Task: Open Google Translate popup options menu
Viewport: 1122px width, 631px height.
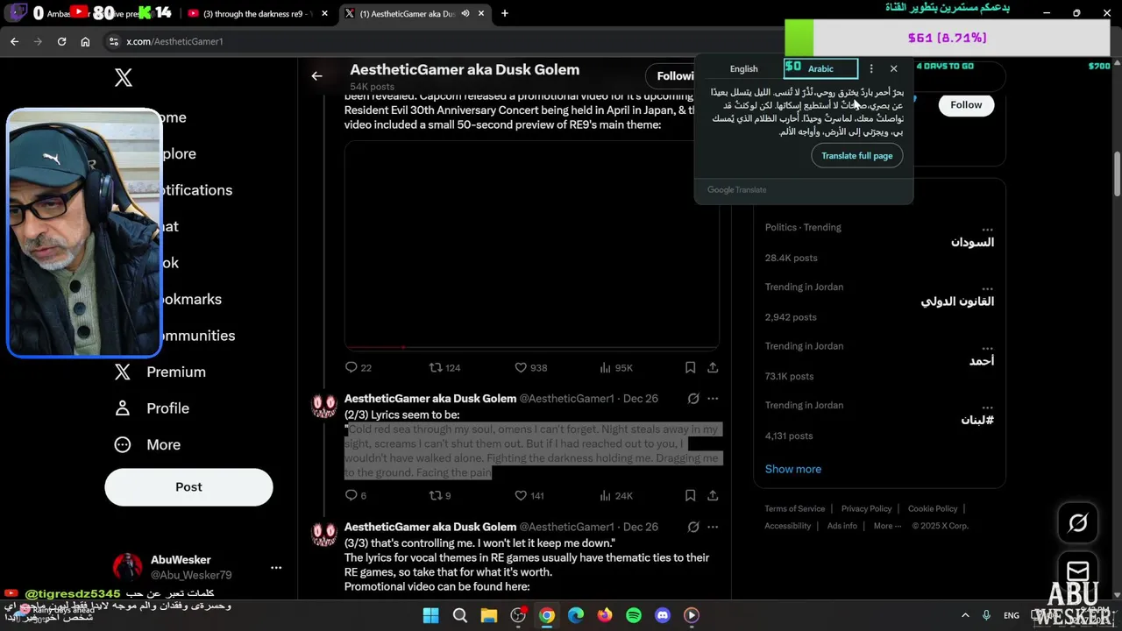Action: (870, 68)
